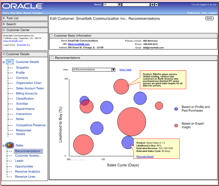Click the Customer Details tree root label
This screenshot has width=219, height=186.
(x=27, y=62)
